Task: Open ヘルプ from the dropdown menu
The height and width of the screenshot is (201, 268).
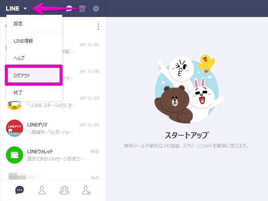Action: 34,58
